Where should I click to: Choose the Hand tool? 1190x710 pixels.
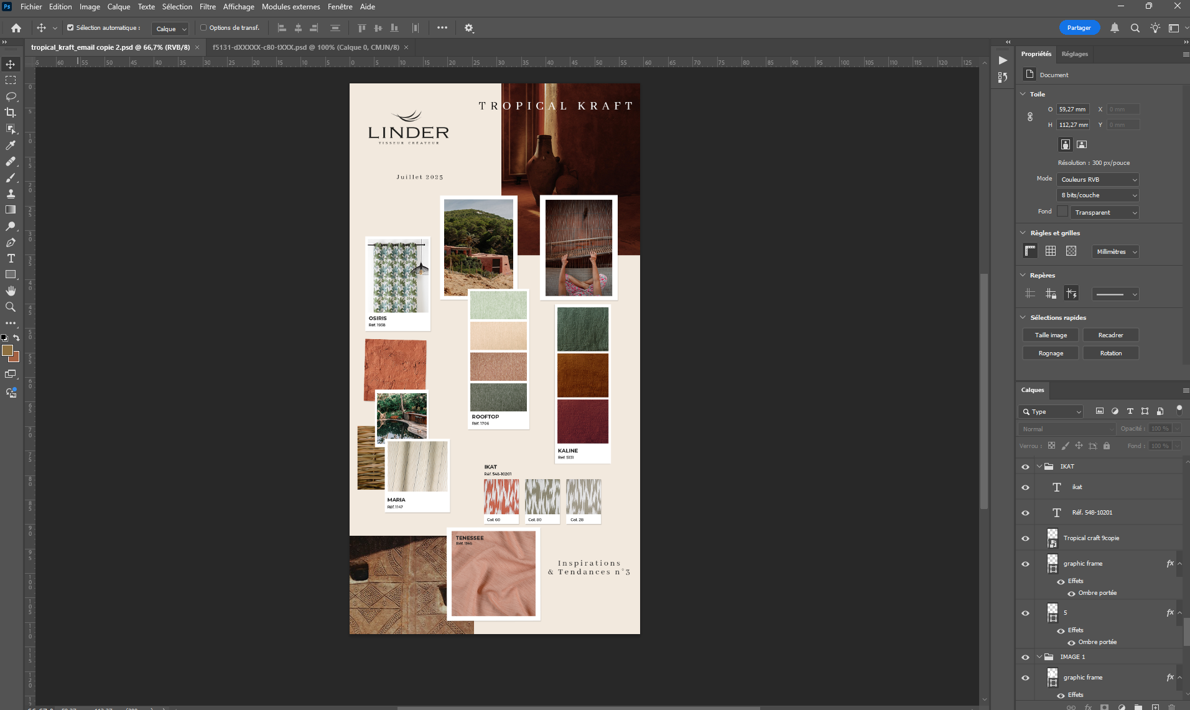[11, 291]
